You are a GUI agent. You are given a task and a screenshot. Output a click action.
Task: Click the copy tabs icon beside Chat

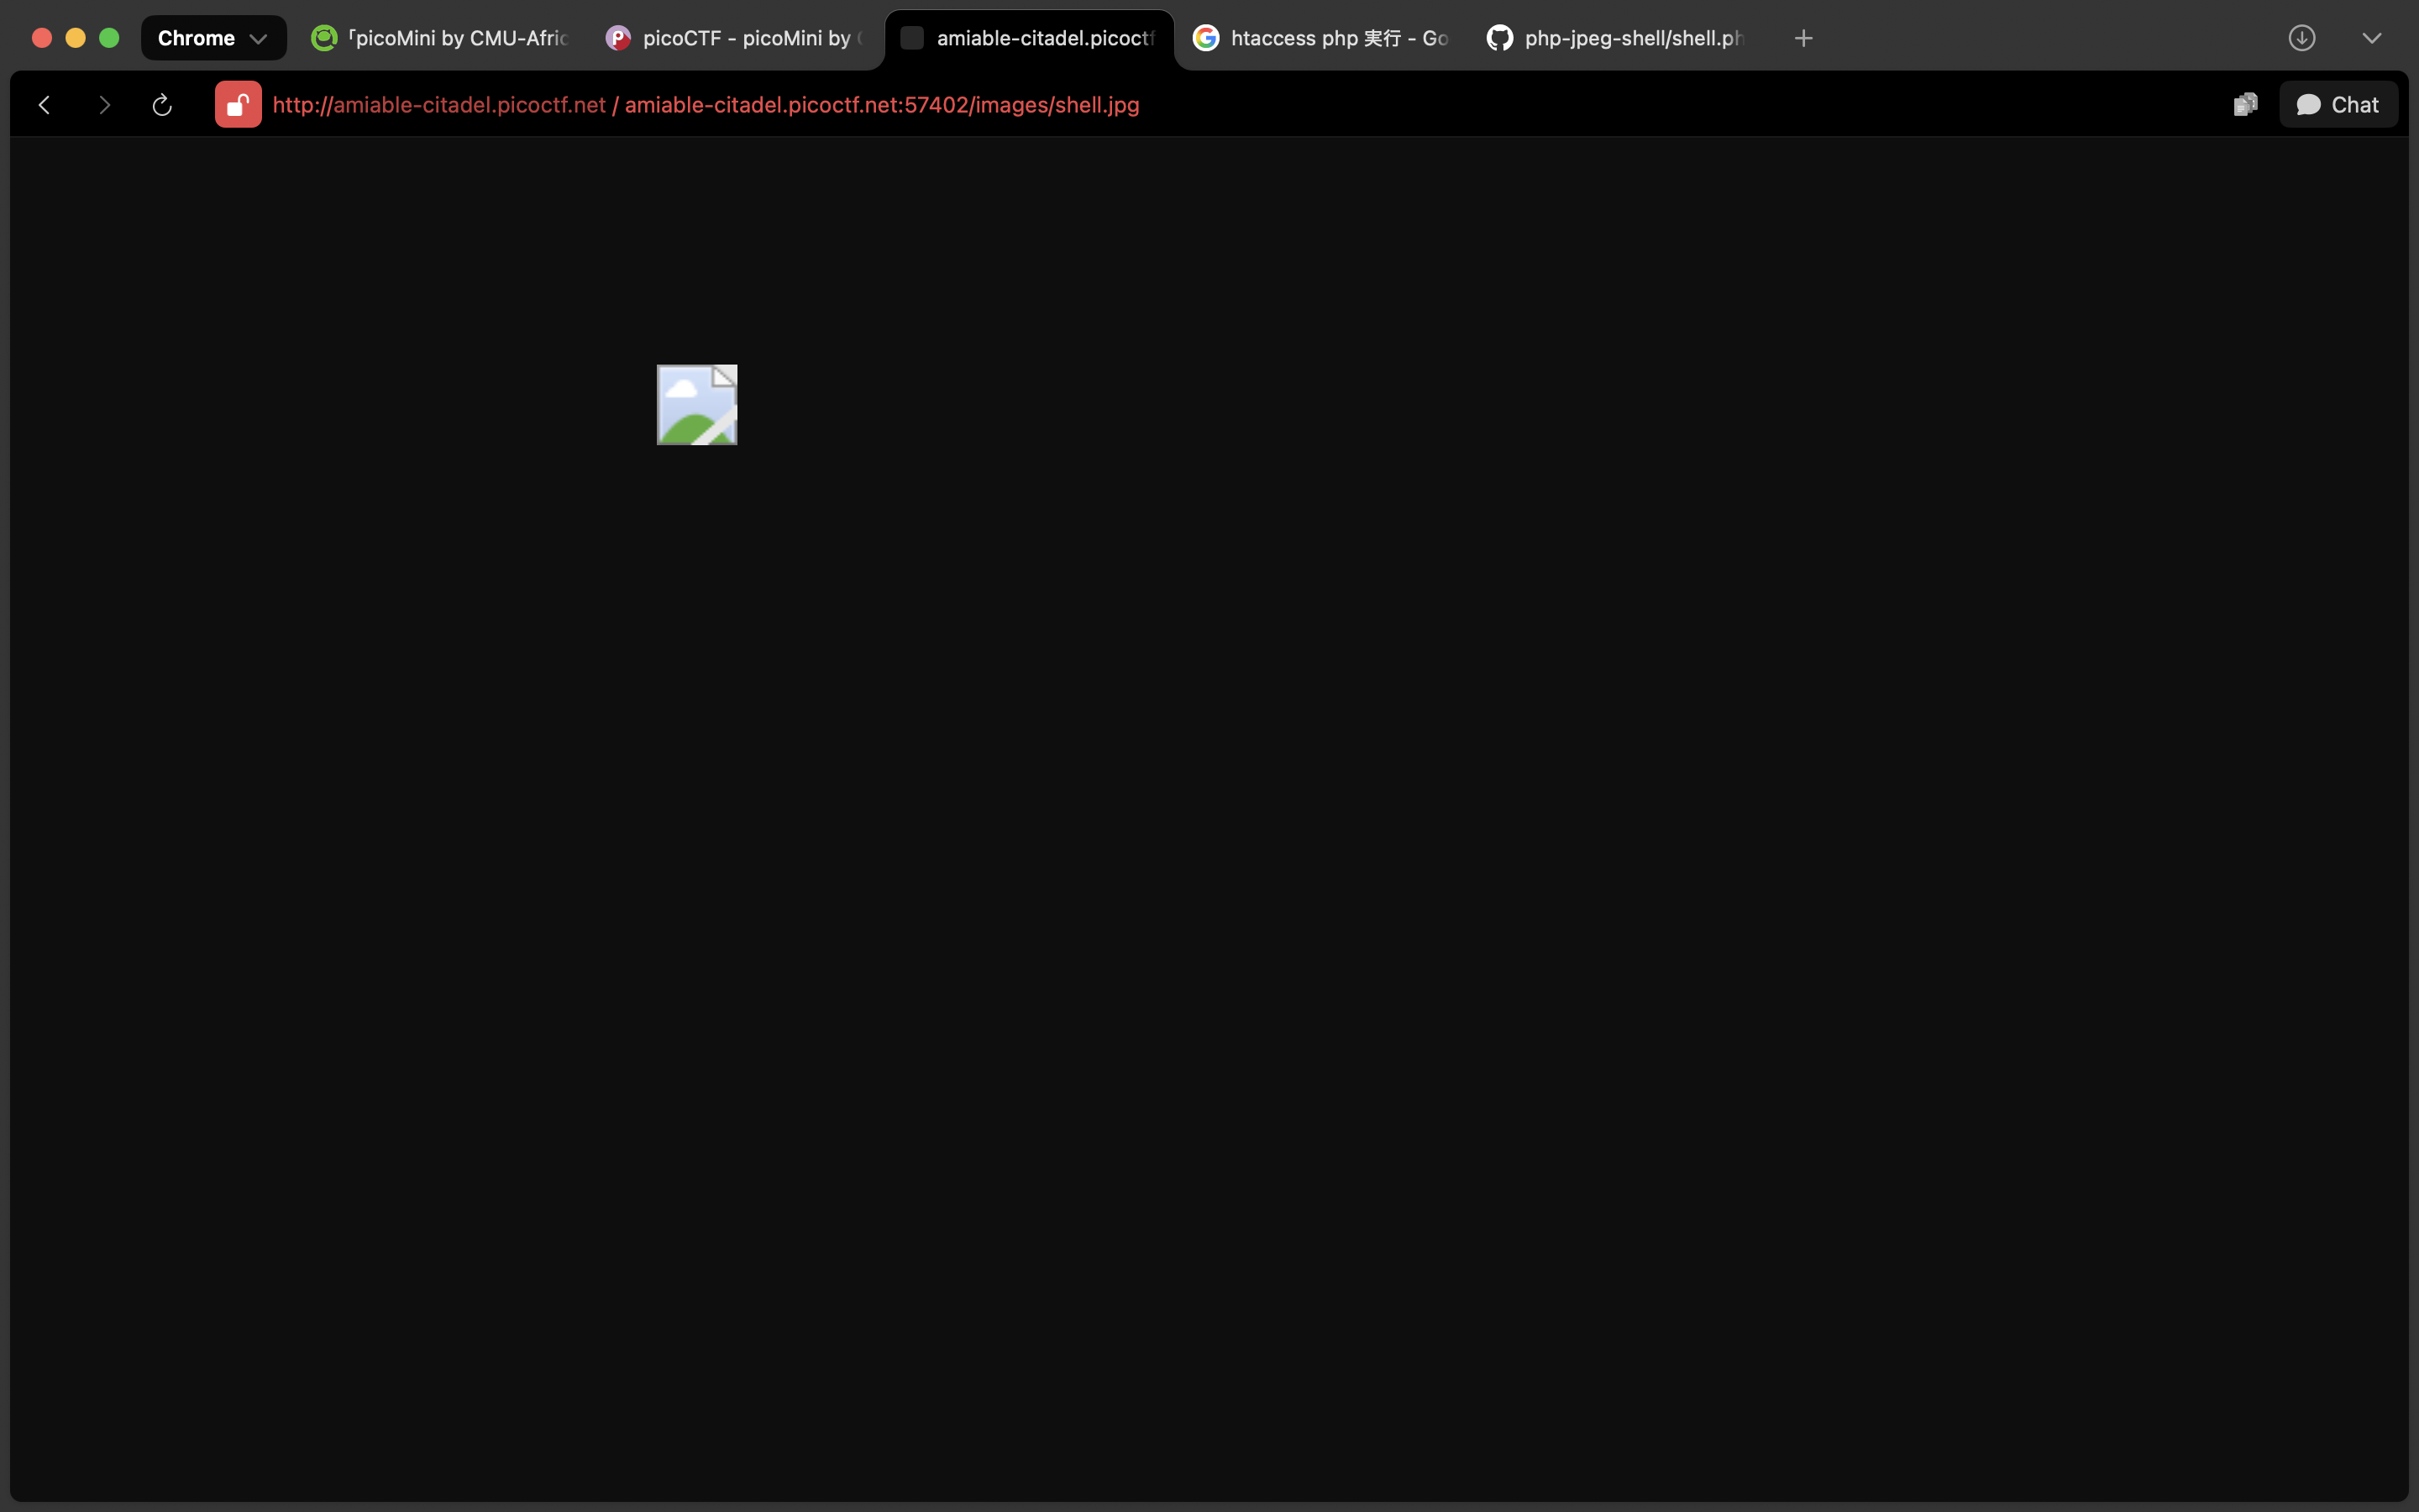pos(2245,105)
